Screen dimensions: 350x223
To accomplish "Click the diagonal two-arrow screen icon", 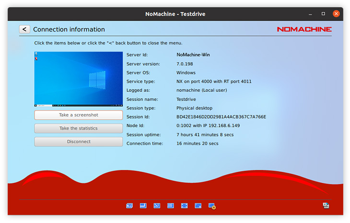I will point(198,206).
